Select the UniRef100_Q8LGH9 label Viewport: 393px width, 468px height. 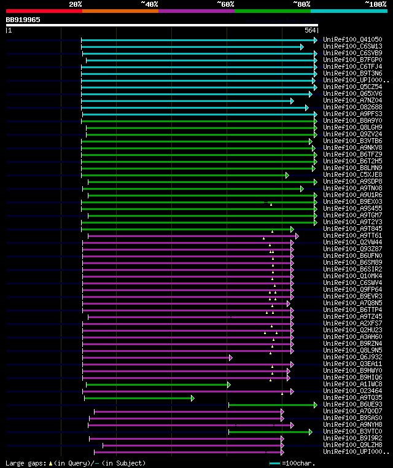click(352, 128)
